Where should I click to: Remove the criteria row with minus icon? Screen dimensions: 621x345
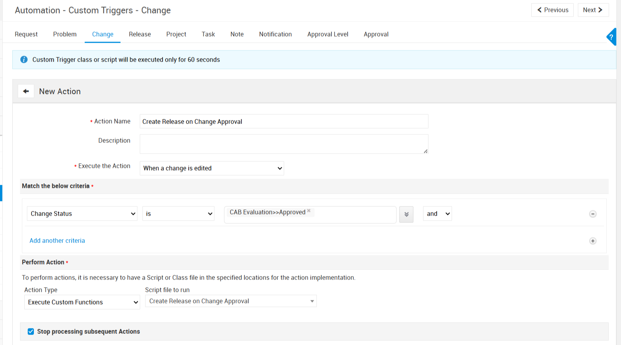(x=593, y=214)
